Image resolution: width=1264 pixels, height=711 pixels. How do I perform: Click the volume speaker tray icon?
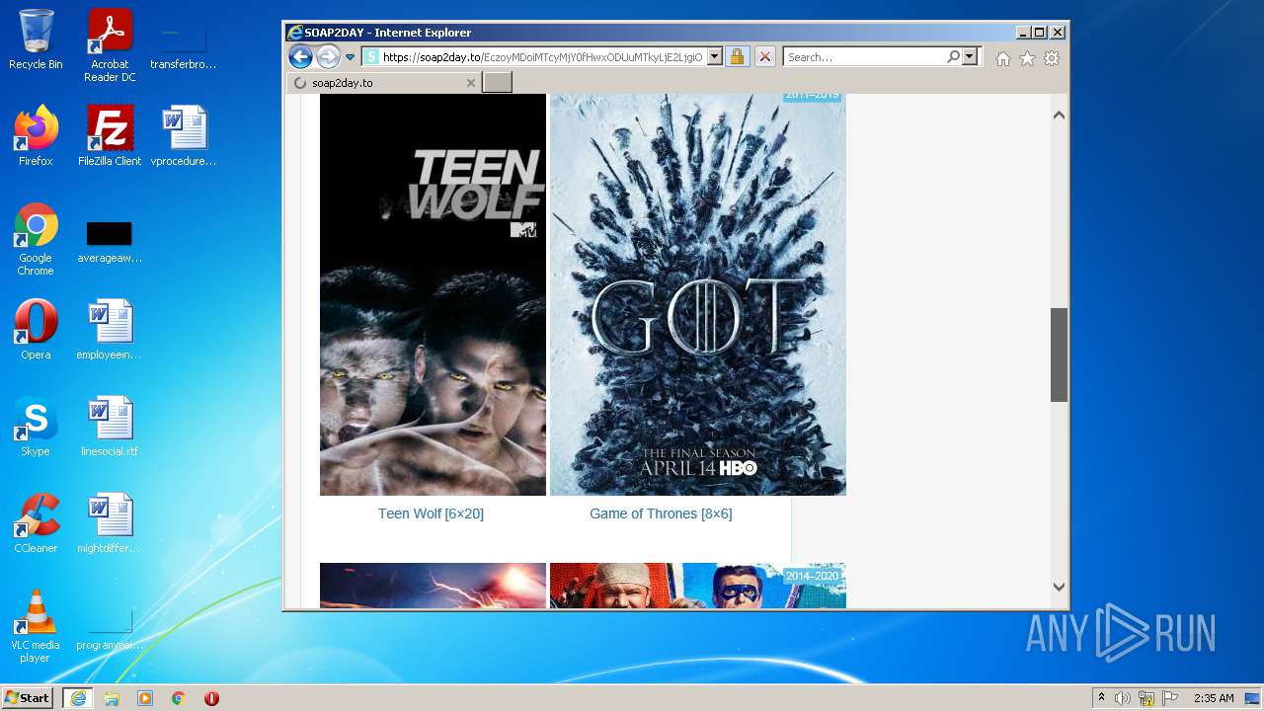pyautogui.click(x=1123, y=698)
